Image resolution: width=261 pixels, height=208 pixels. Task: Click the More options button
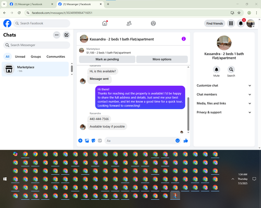[162, 59]
